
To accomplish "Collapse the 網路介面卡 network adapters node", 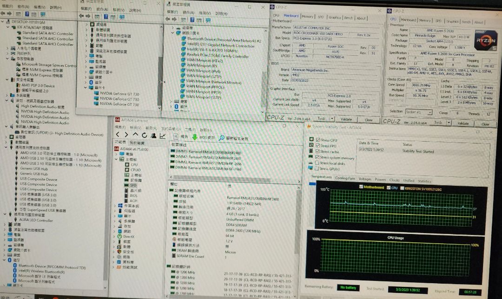I will tap(172, 33).
